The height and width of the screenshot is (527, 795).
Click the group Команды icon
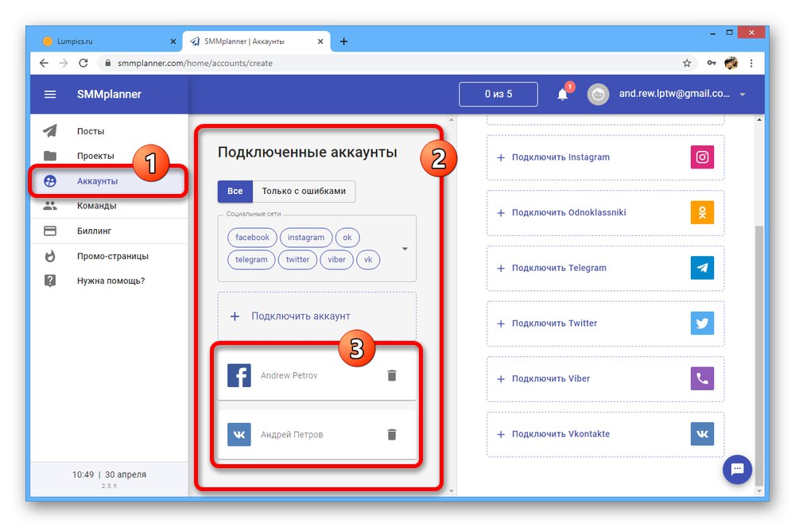[49, 206]
